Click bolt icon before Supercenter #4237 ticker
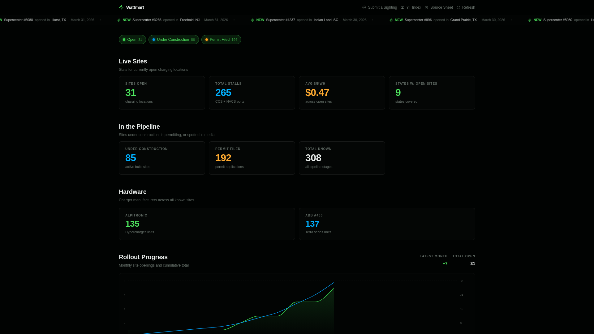 252,20
